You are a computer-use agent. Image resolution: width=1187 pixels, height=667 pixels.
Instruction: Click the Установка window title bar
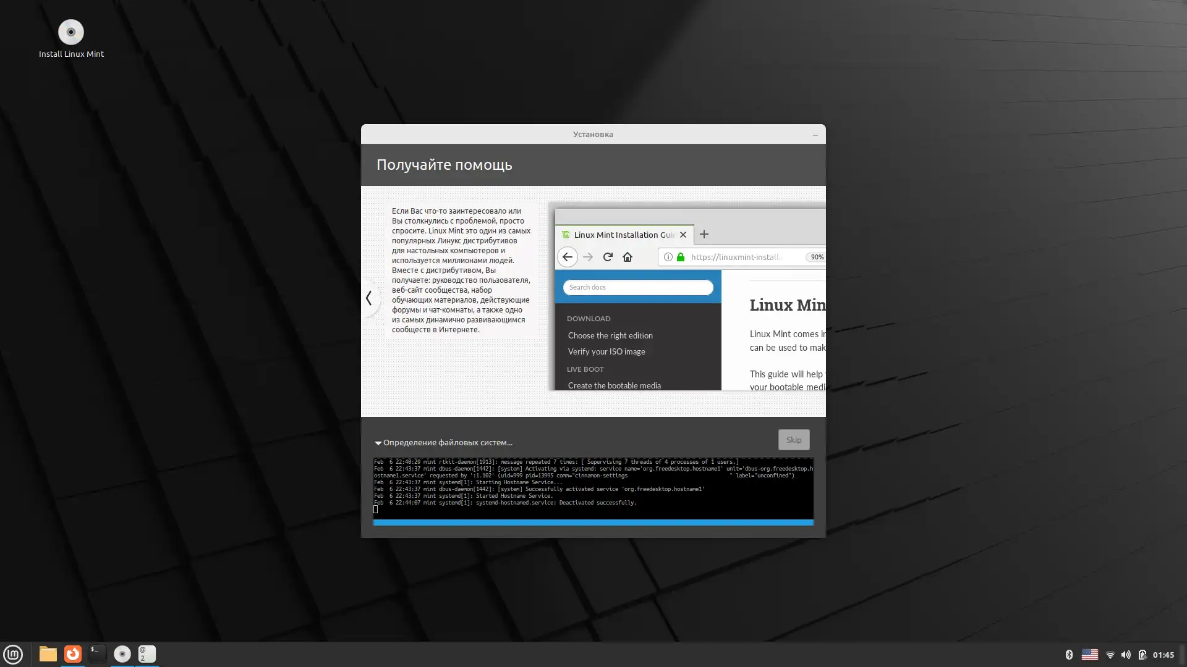click(x=593, y=134)
